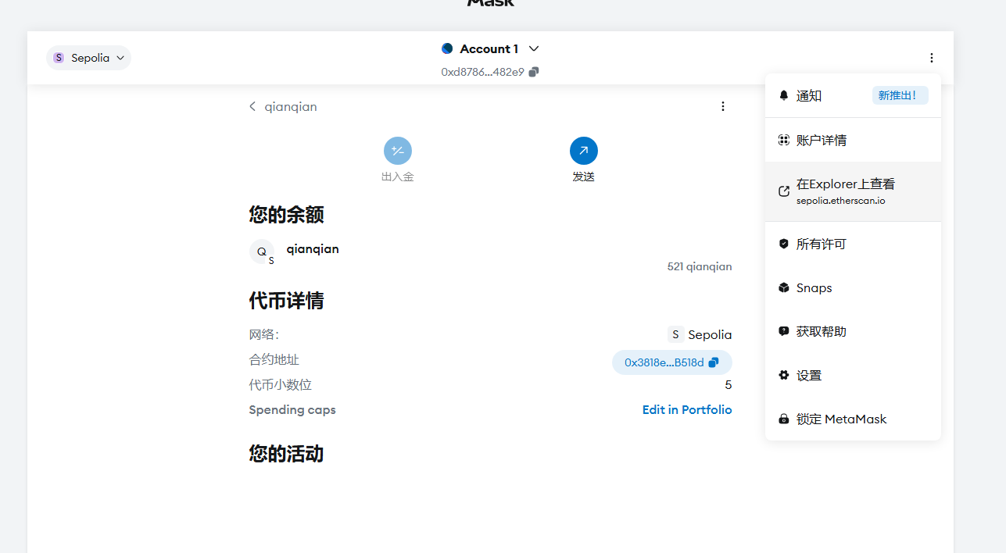This screenshot has height=553, width=1006.
Task: Click the padlock icon beside 锁定 MetaMask
Action: coord(784,419)
